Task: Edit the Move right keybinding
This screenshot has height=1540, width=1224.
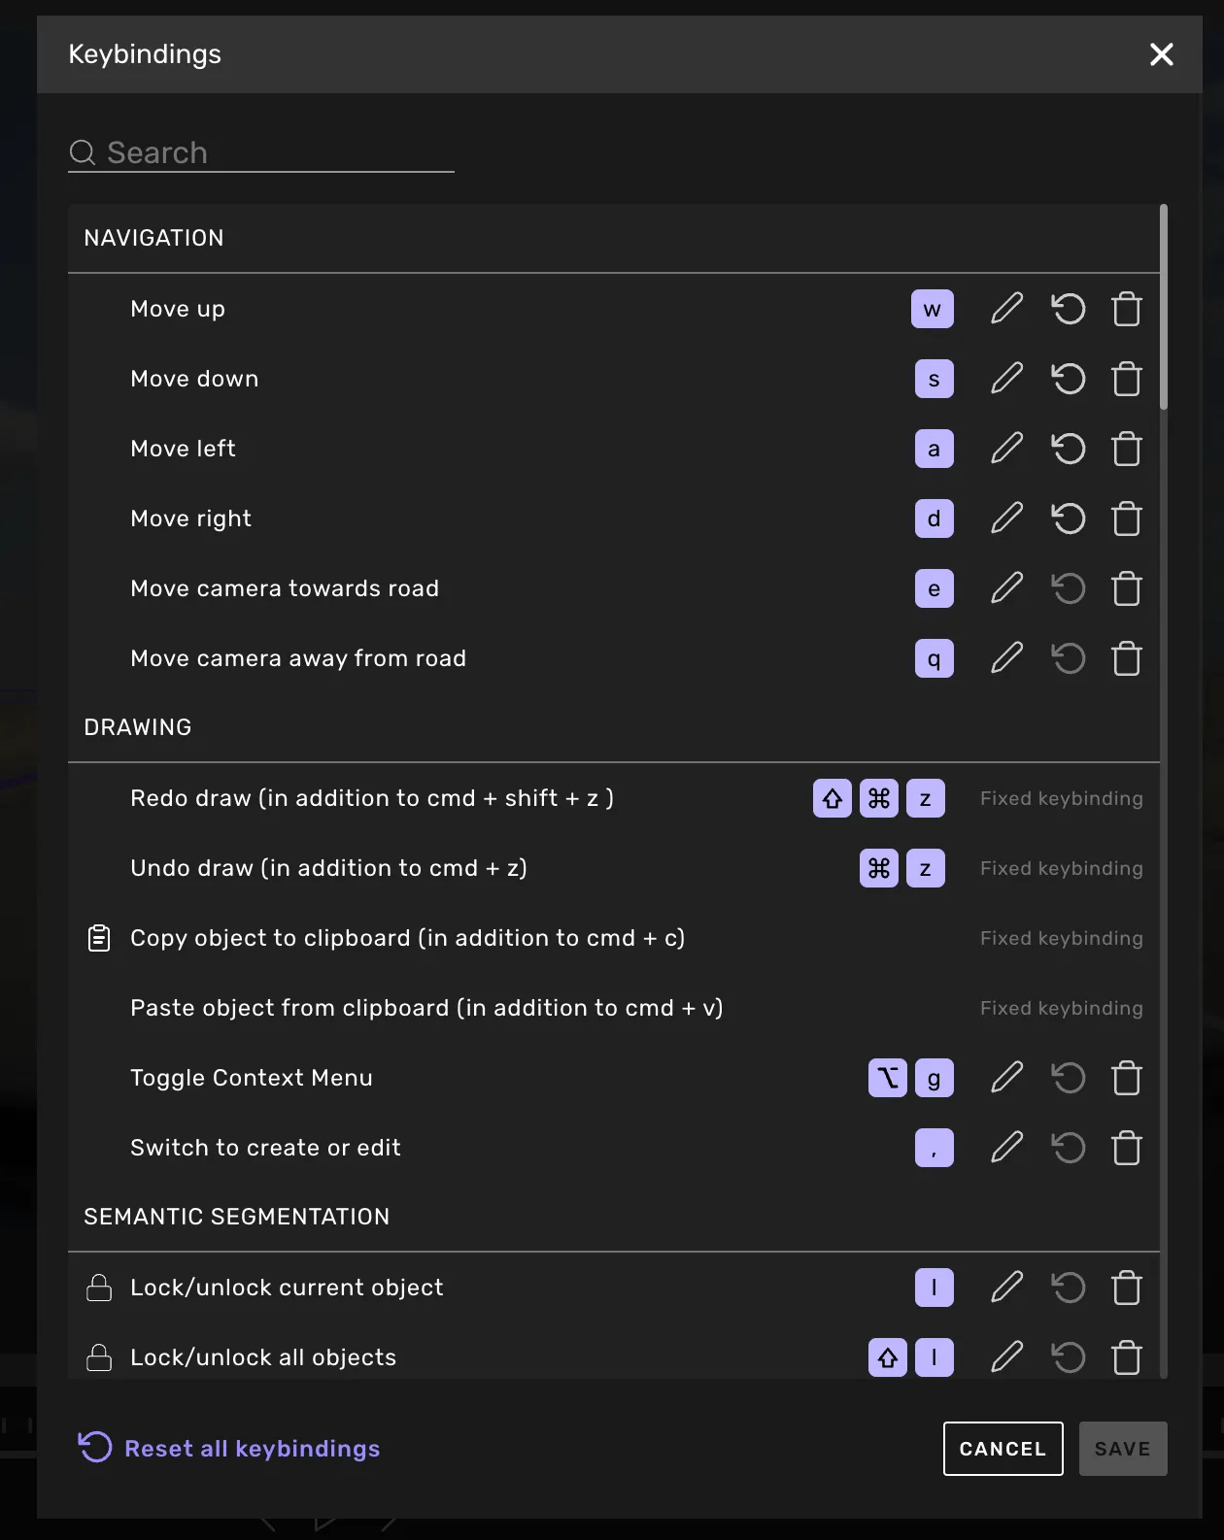Action: [x=1007, y=519]
